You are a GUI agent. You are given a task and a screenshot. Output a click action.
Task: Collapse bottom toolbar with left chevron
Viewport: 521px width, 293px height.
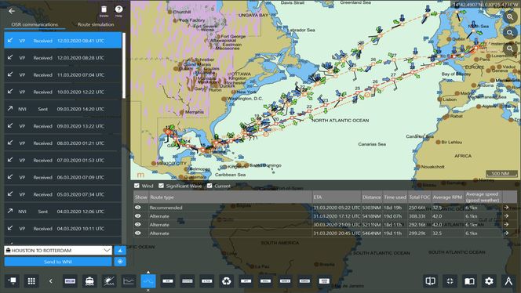click(50, 281)
